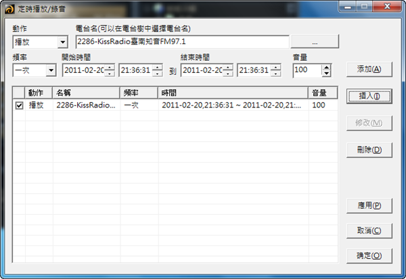
Task: Click the 應用(P) apply button
Action: (369, 205)
